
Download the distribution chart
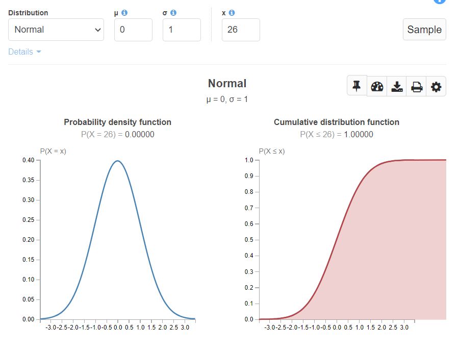pyautogui.click(x=396, y=86)
